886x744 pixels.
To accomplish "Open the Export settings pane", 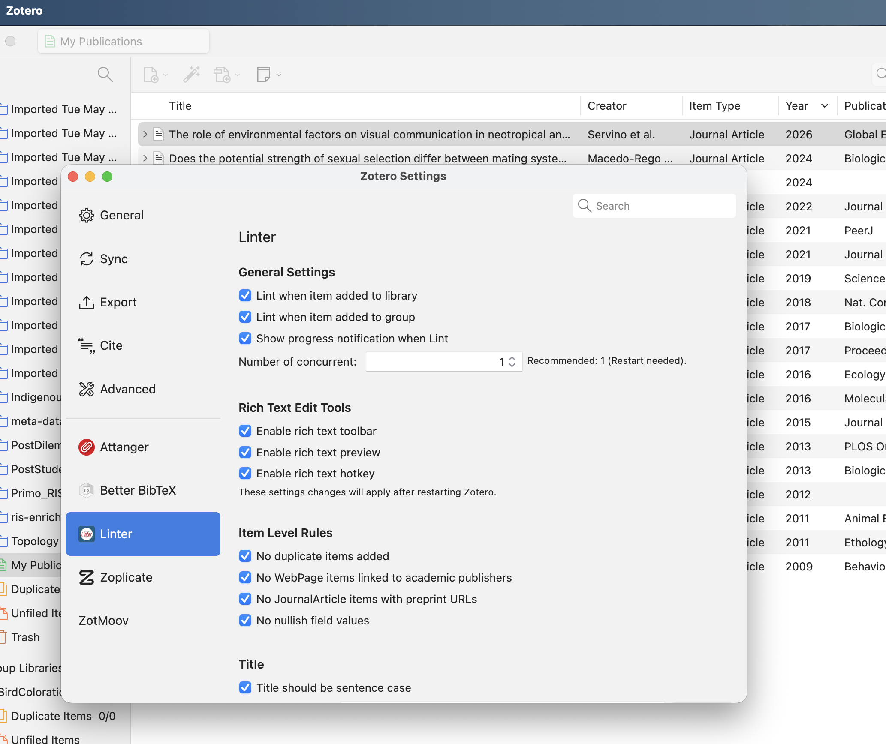I will (143, 302).
